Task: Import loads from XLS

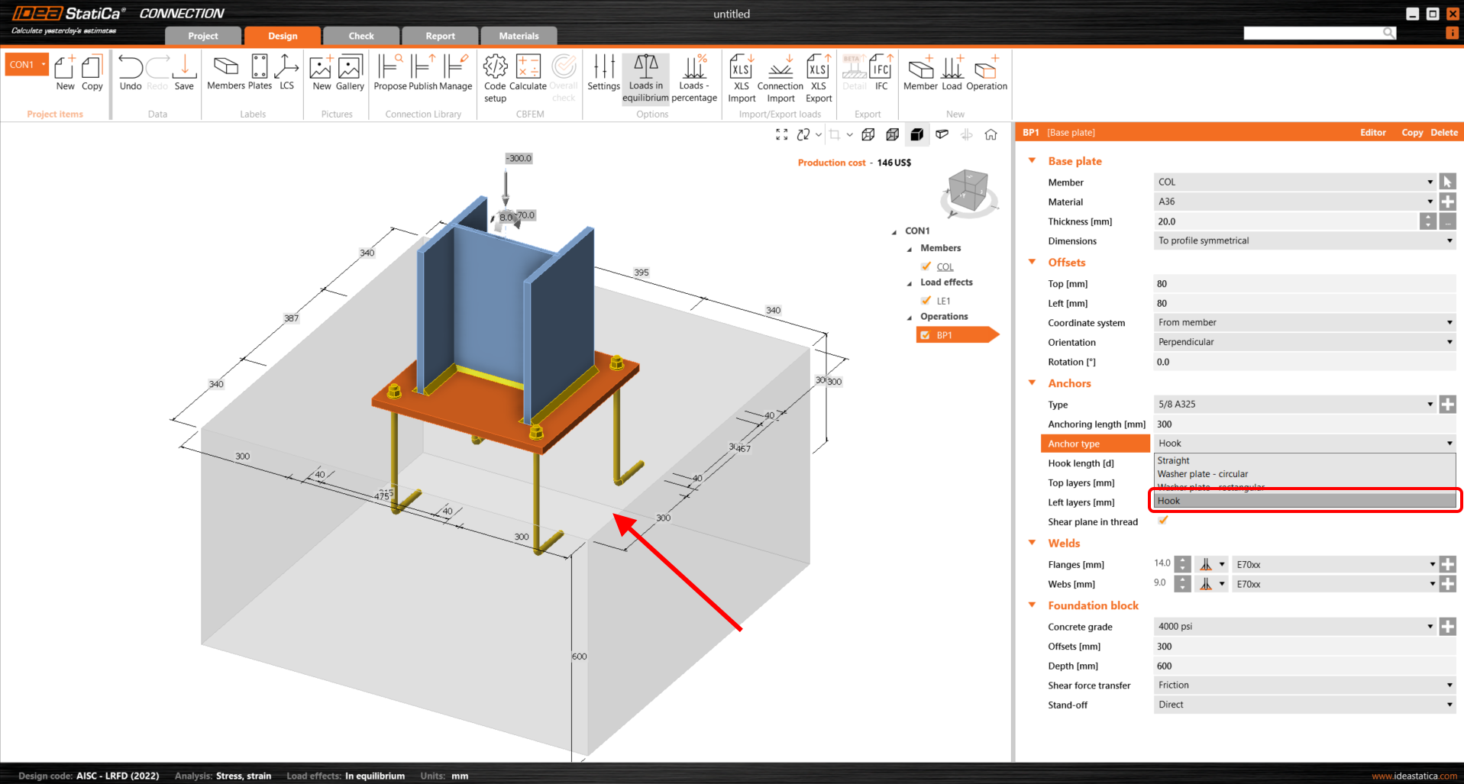Action: point(740,76)
